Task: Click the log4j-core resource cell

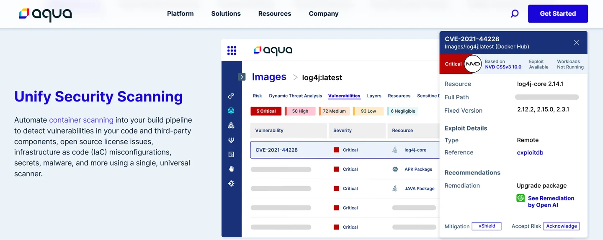Action: (415, 150)
